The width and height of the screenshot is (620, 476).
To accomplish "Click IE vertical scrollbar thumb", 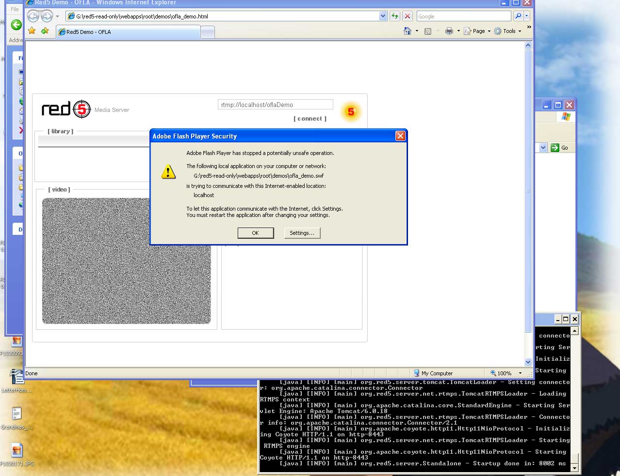I will pos(528,191).
